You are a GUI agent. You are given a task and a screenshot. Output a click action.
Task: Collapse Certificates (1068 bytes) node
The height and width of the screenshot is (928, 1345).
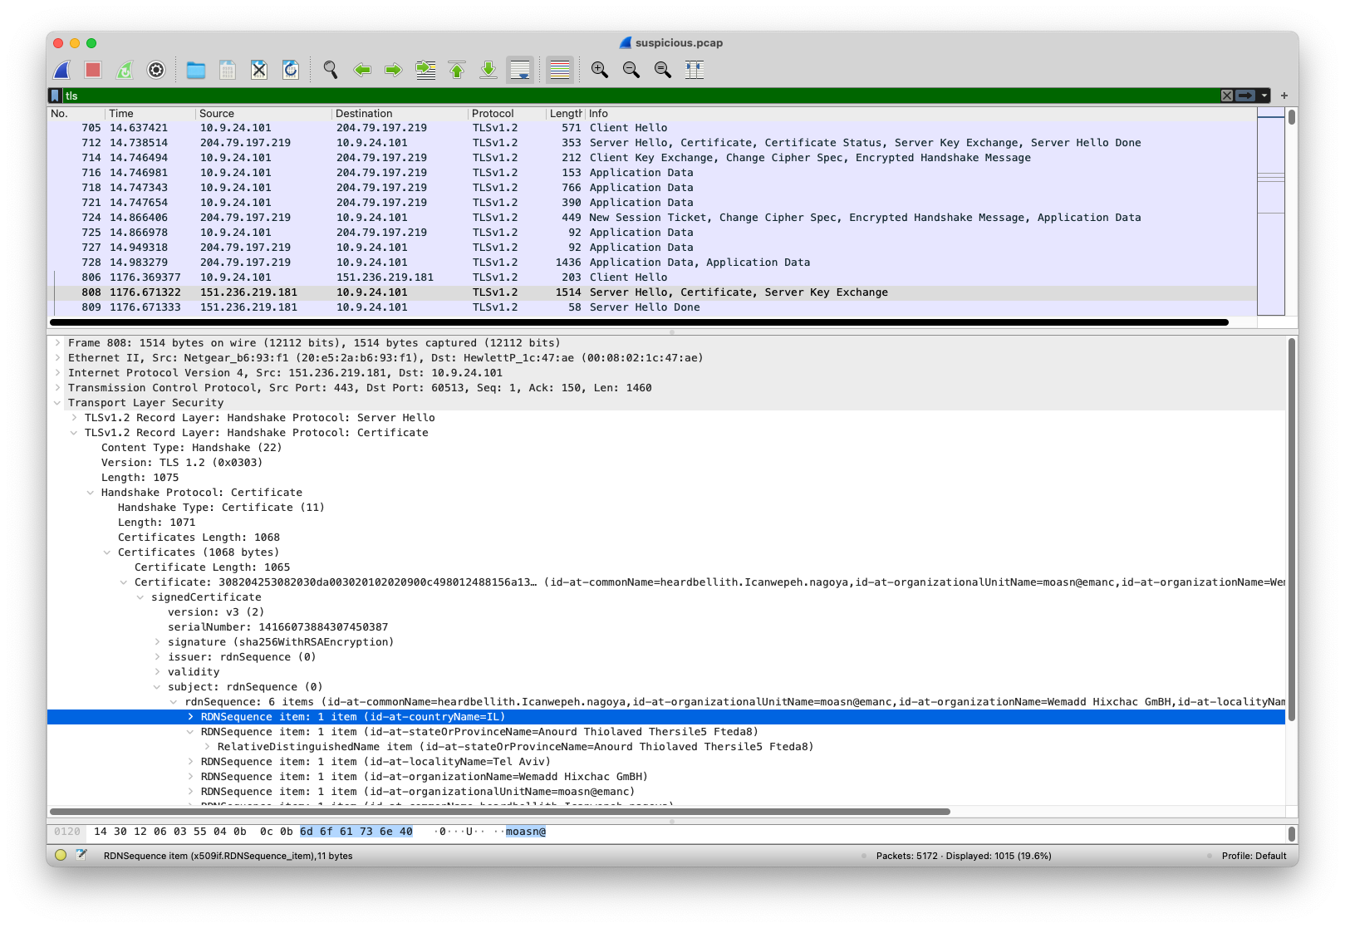(x=107, y=552)
